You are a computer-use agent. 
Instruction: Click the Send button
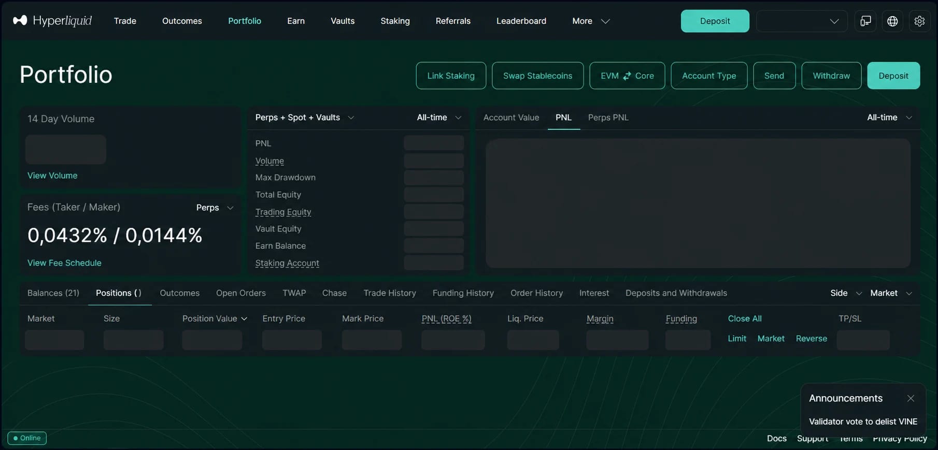tap(774, 76)
